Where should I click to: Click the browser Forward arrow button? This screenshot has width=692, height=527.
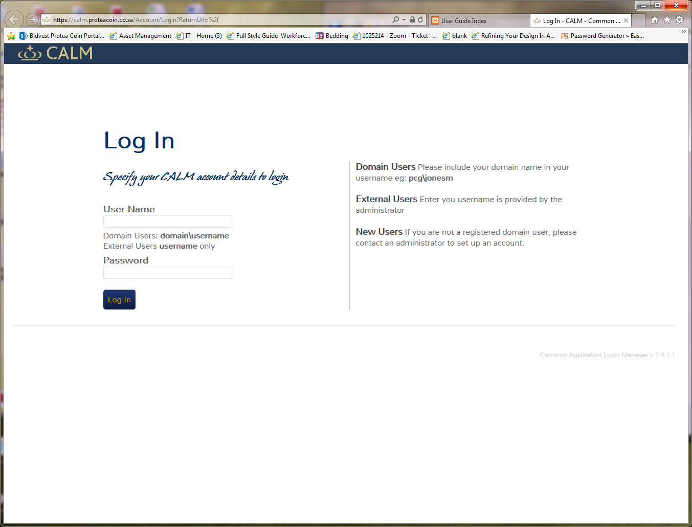tap(32, 19)
